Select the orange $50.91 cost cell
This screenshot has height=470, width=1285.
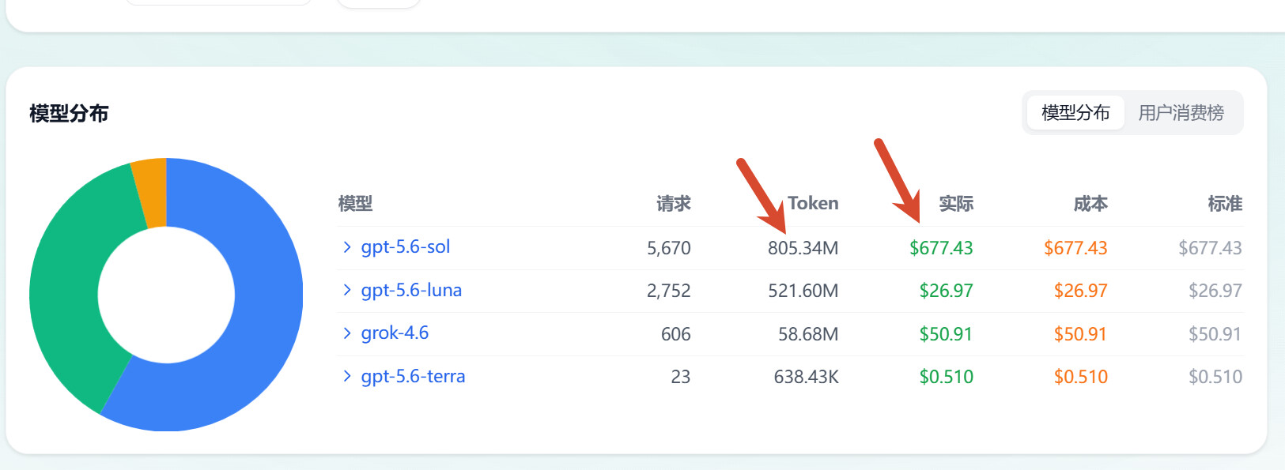(1080, 334)
